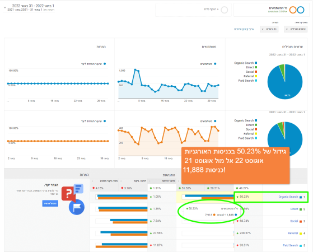
Task: Select the empty gray segment circle
Action: coord(225,10)
